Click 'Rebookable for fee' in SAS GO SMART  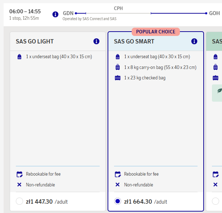point(141,174)
